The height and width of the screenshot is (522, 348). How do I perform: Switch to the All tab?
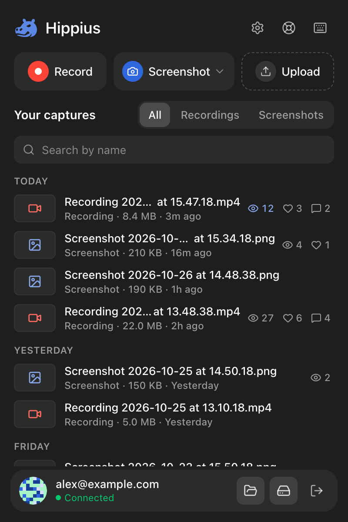tap(155, 115)
